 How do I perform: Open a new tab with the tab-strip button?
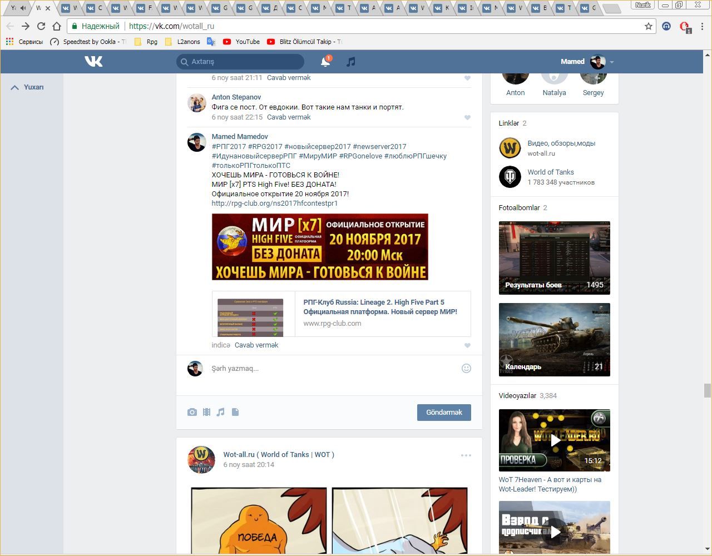[611, 8]
